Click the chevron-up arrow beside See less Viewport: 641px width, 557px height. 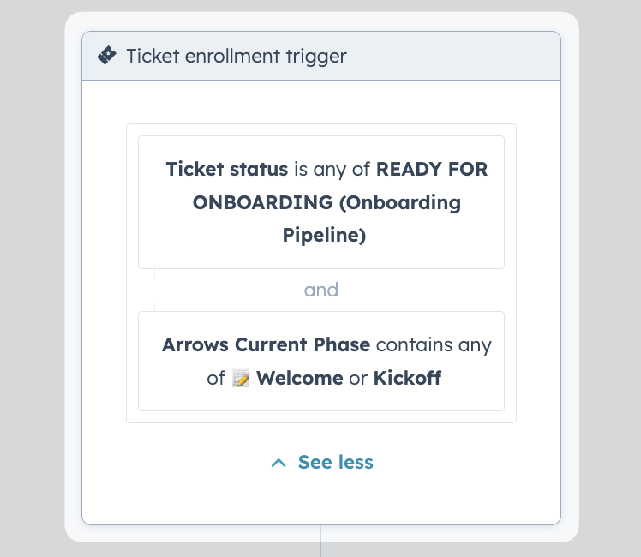point(279,463)
